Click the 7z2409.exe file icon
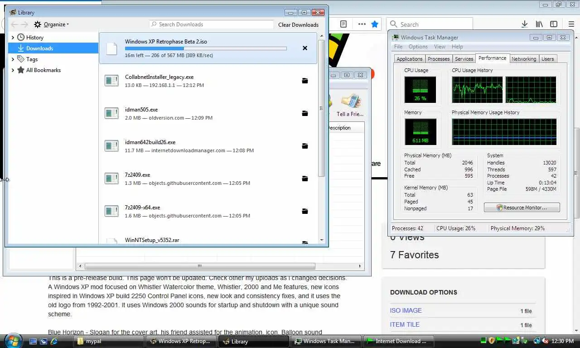 (x=111, y=179)
